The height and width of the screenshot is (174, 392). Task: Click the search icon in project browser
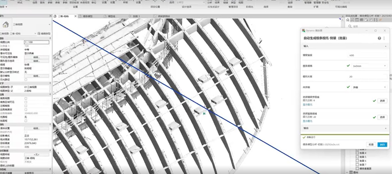tap(349, 26)
